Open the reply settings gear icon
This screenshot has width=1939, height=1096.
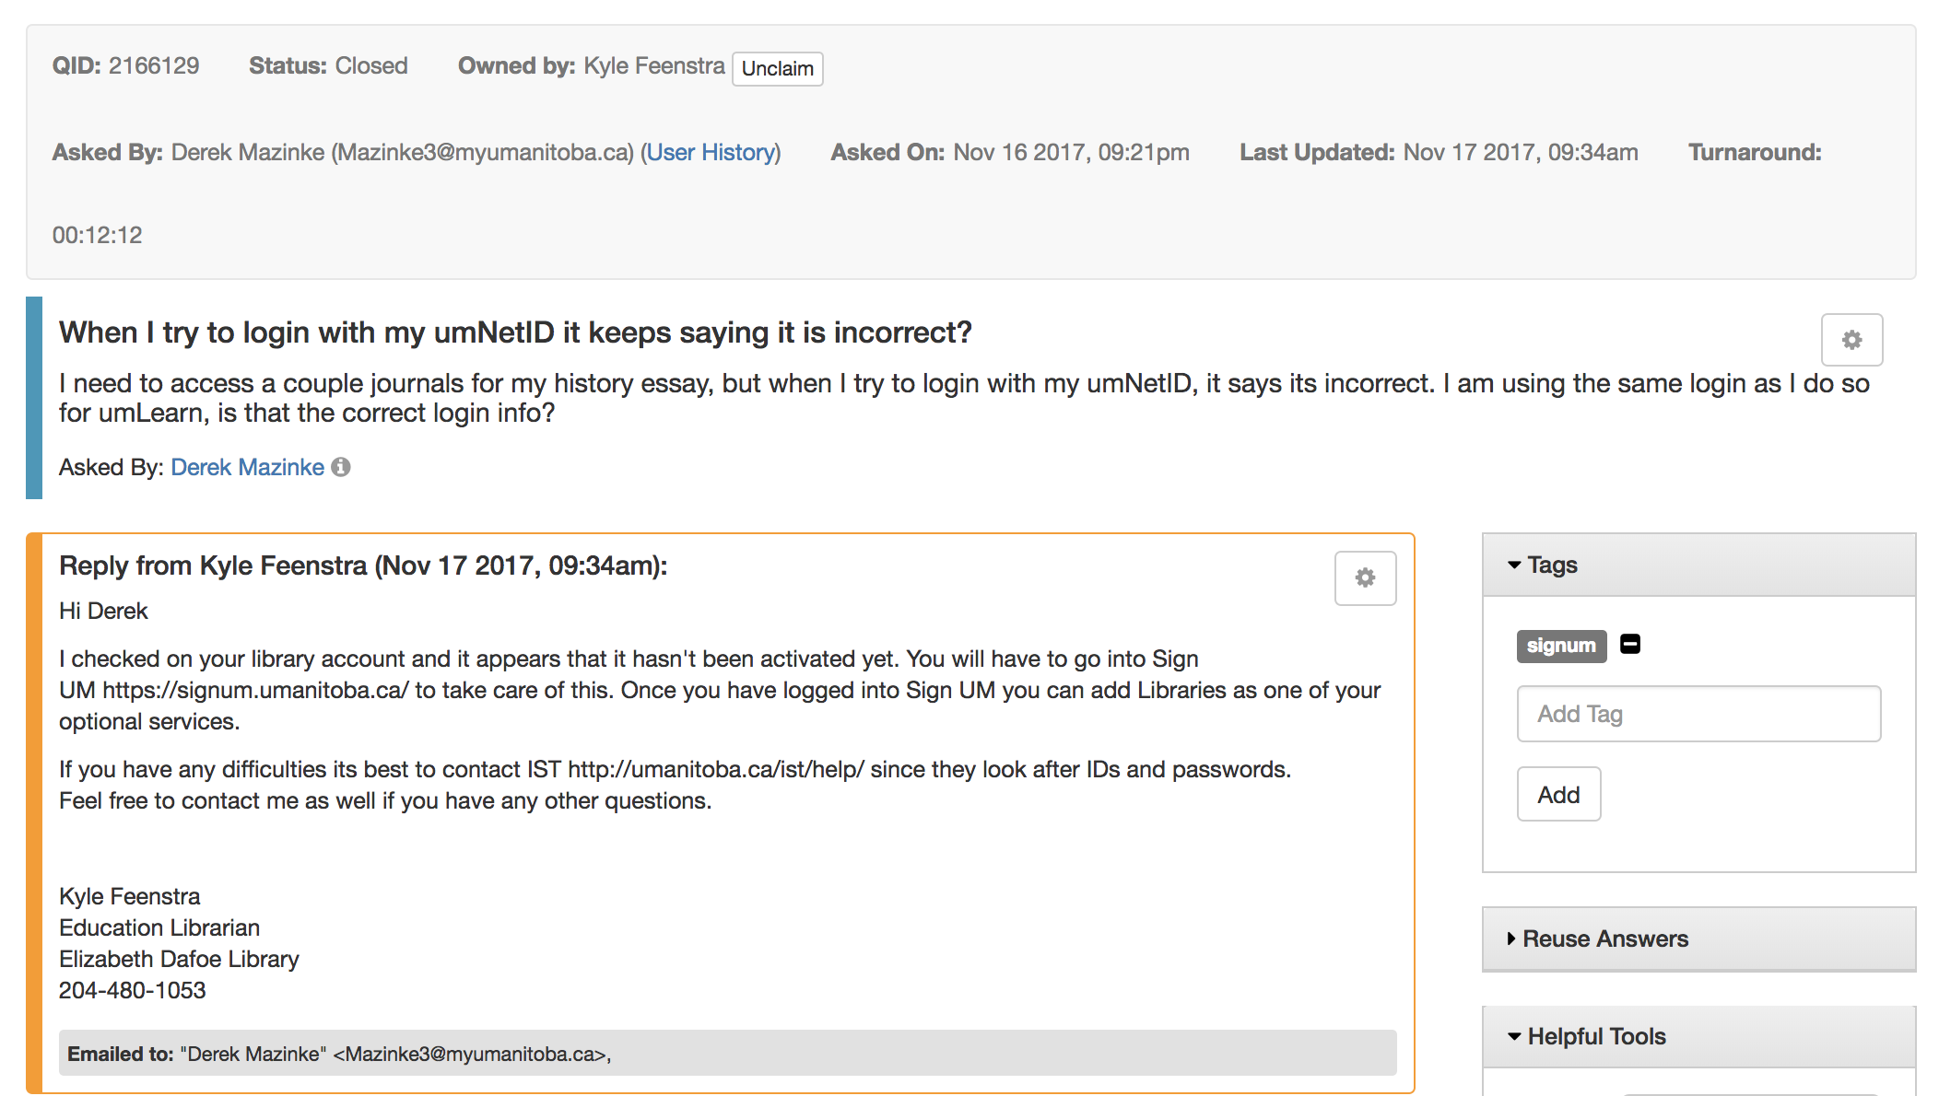tap(1365, 577)
